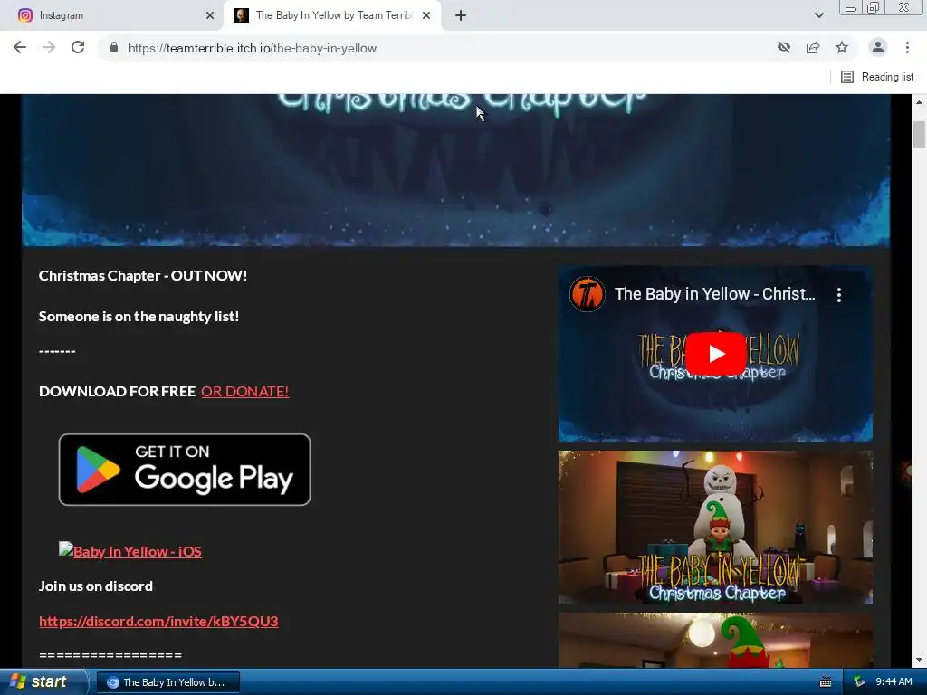Click the Get it on Google Play badge
Screen dimensions: 927x695
pyautogui.click(x=185, y=470)
